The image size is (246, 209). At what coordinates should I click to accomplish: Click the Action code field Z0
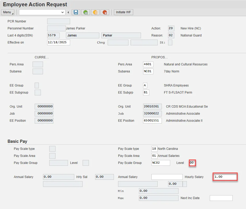[171, 28]
